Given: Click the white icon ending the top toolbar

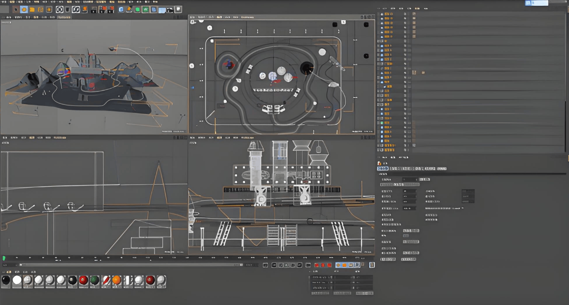Looking at the screenshot, I should click(179, 9).
